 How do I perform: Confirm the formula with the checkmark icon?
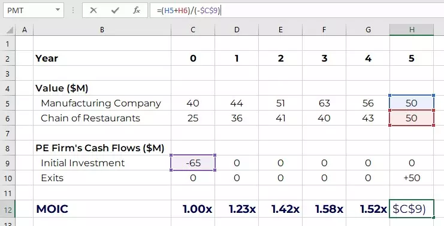click(x=115, y=10)
